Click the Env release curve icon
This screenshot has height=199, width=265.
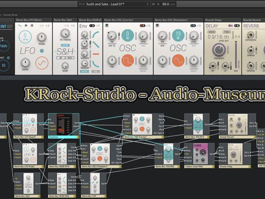(x=96, y=64)
